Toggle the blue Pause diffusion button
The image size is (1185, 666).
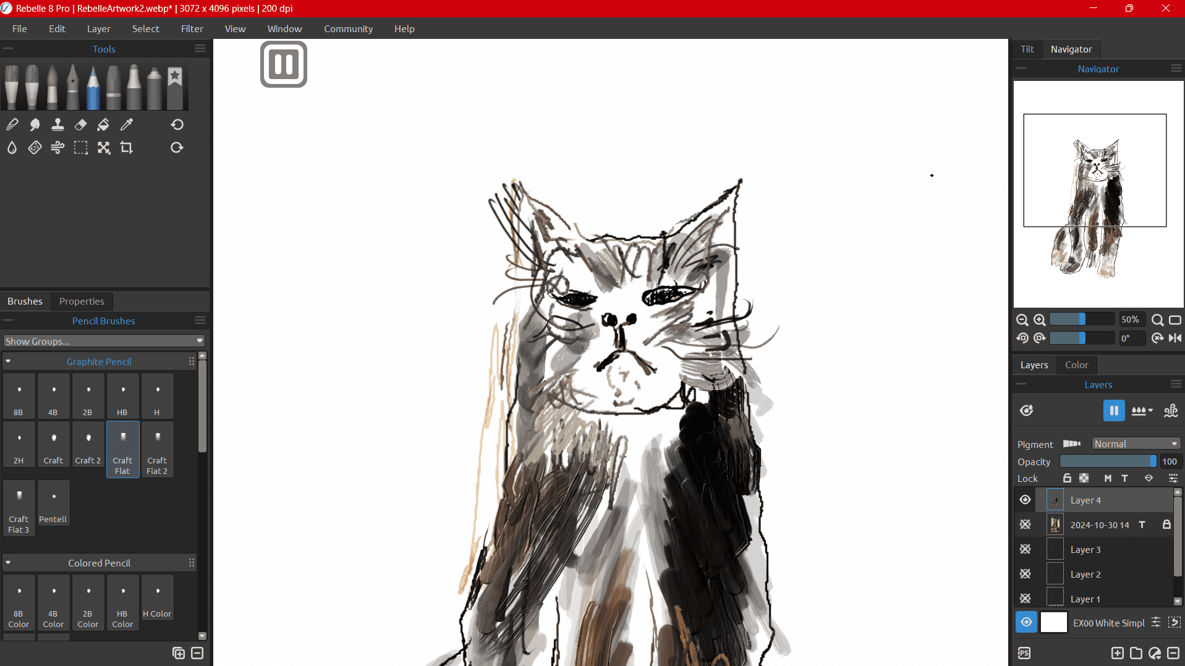(1113, 410)
